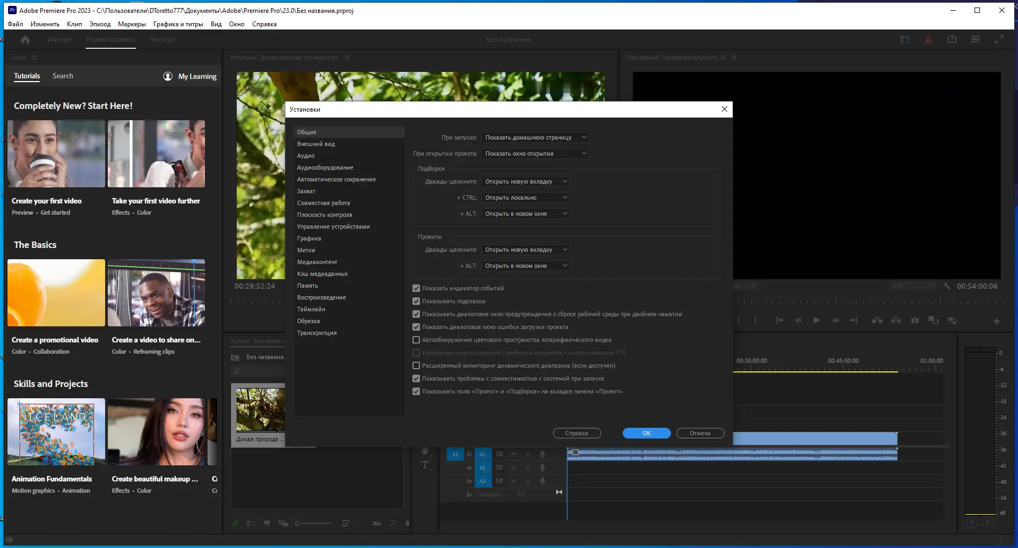The height and width of the screenshot is (548, 1018).
Task: Adjust the Project panel thumbnail zoom slider
Action: tap(314, 523)
